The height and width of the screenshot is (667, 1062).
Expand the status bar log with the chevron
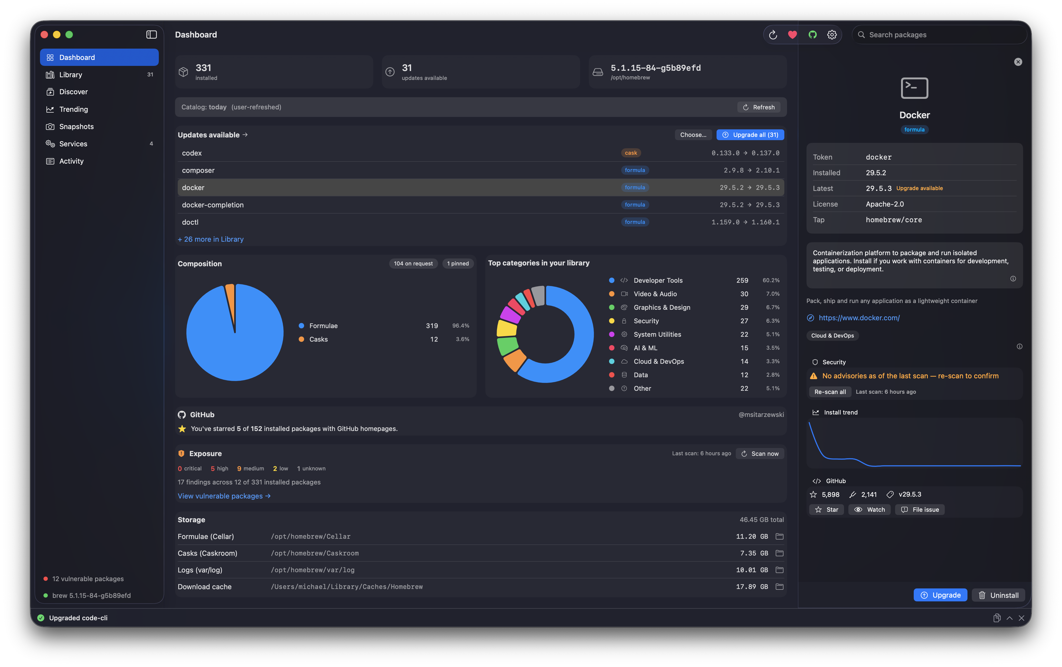pyautogui.click(x=1010, y=618)
